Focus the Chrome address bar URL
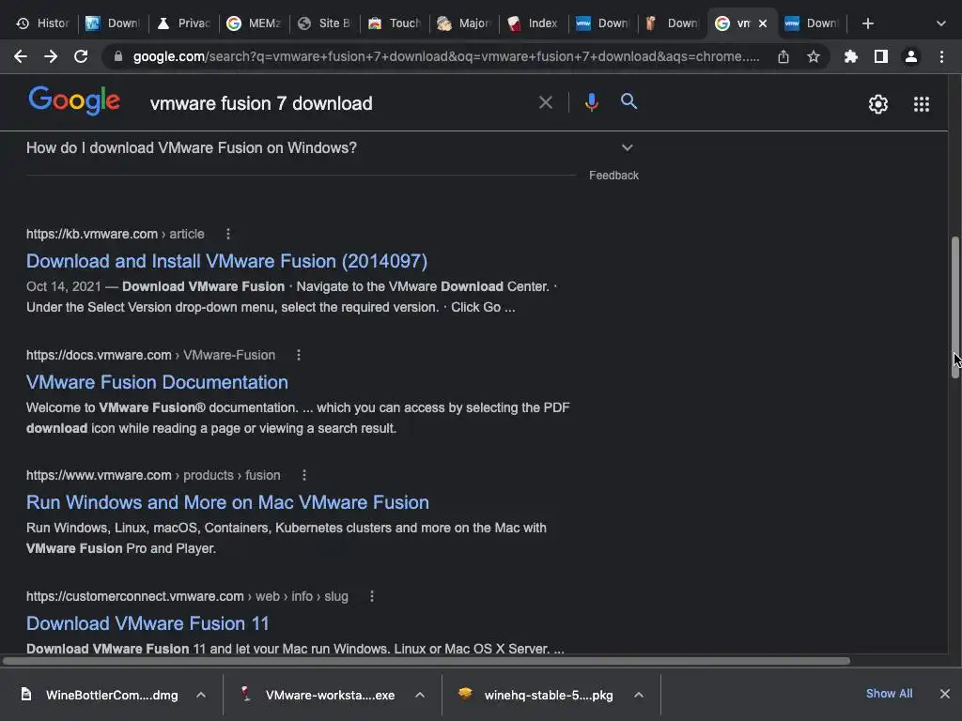 [446, 56]
